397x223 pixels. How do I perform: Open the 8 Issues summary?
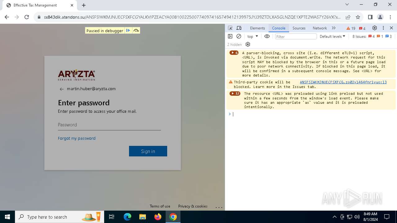372,36
